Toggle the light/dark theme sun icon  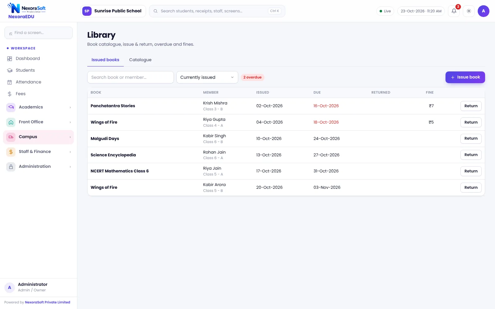469,11
